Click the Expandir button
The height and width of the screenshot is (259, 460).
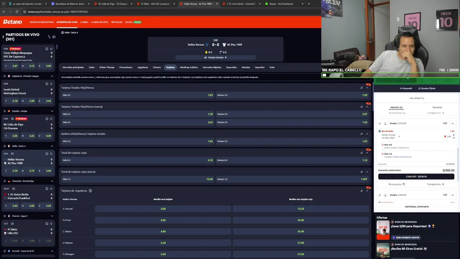click(x=406, y=88)
